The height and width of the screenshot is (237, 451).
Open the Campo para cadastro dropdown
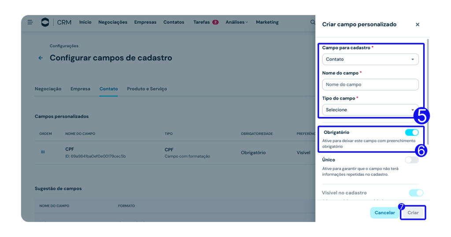[x=370, y=59]
